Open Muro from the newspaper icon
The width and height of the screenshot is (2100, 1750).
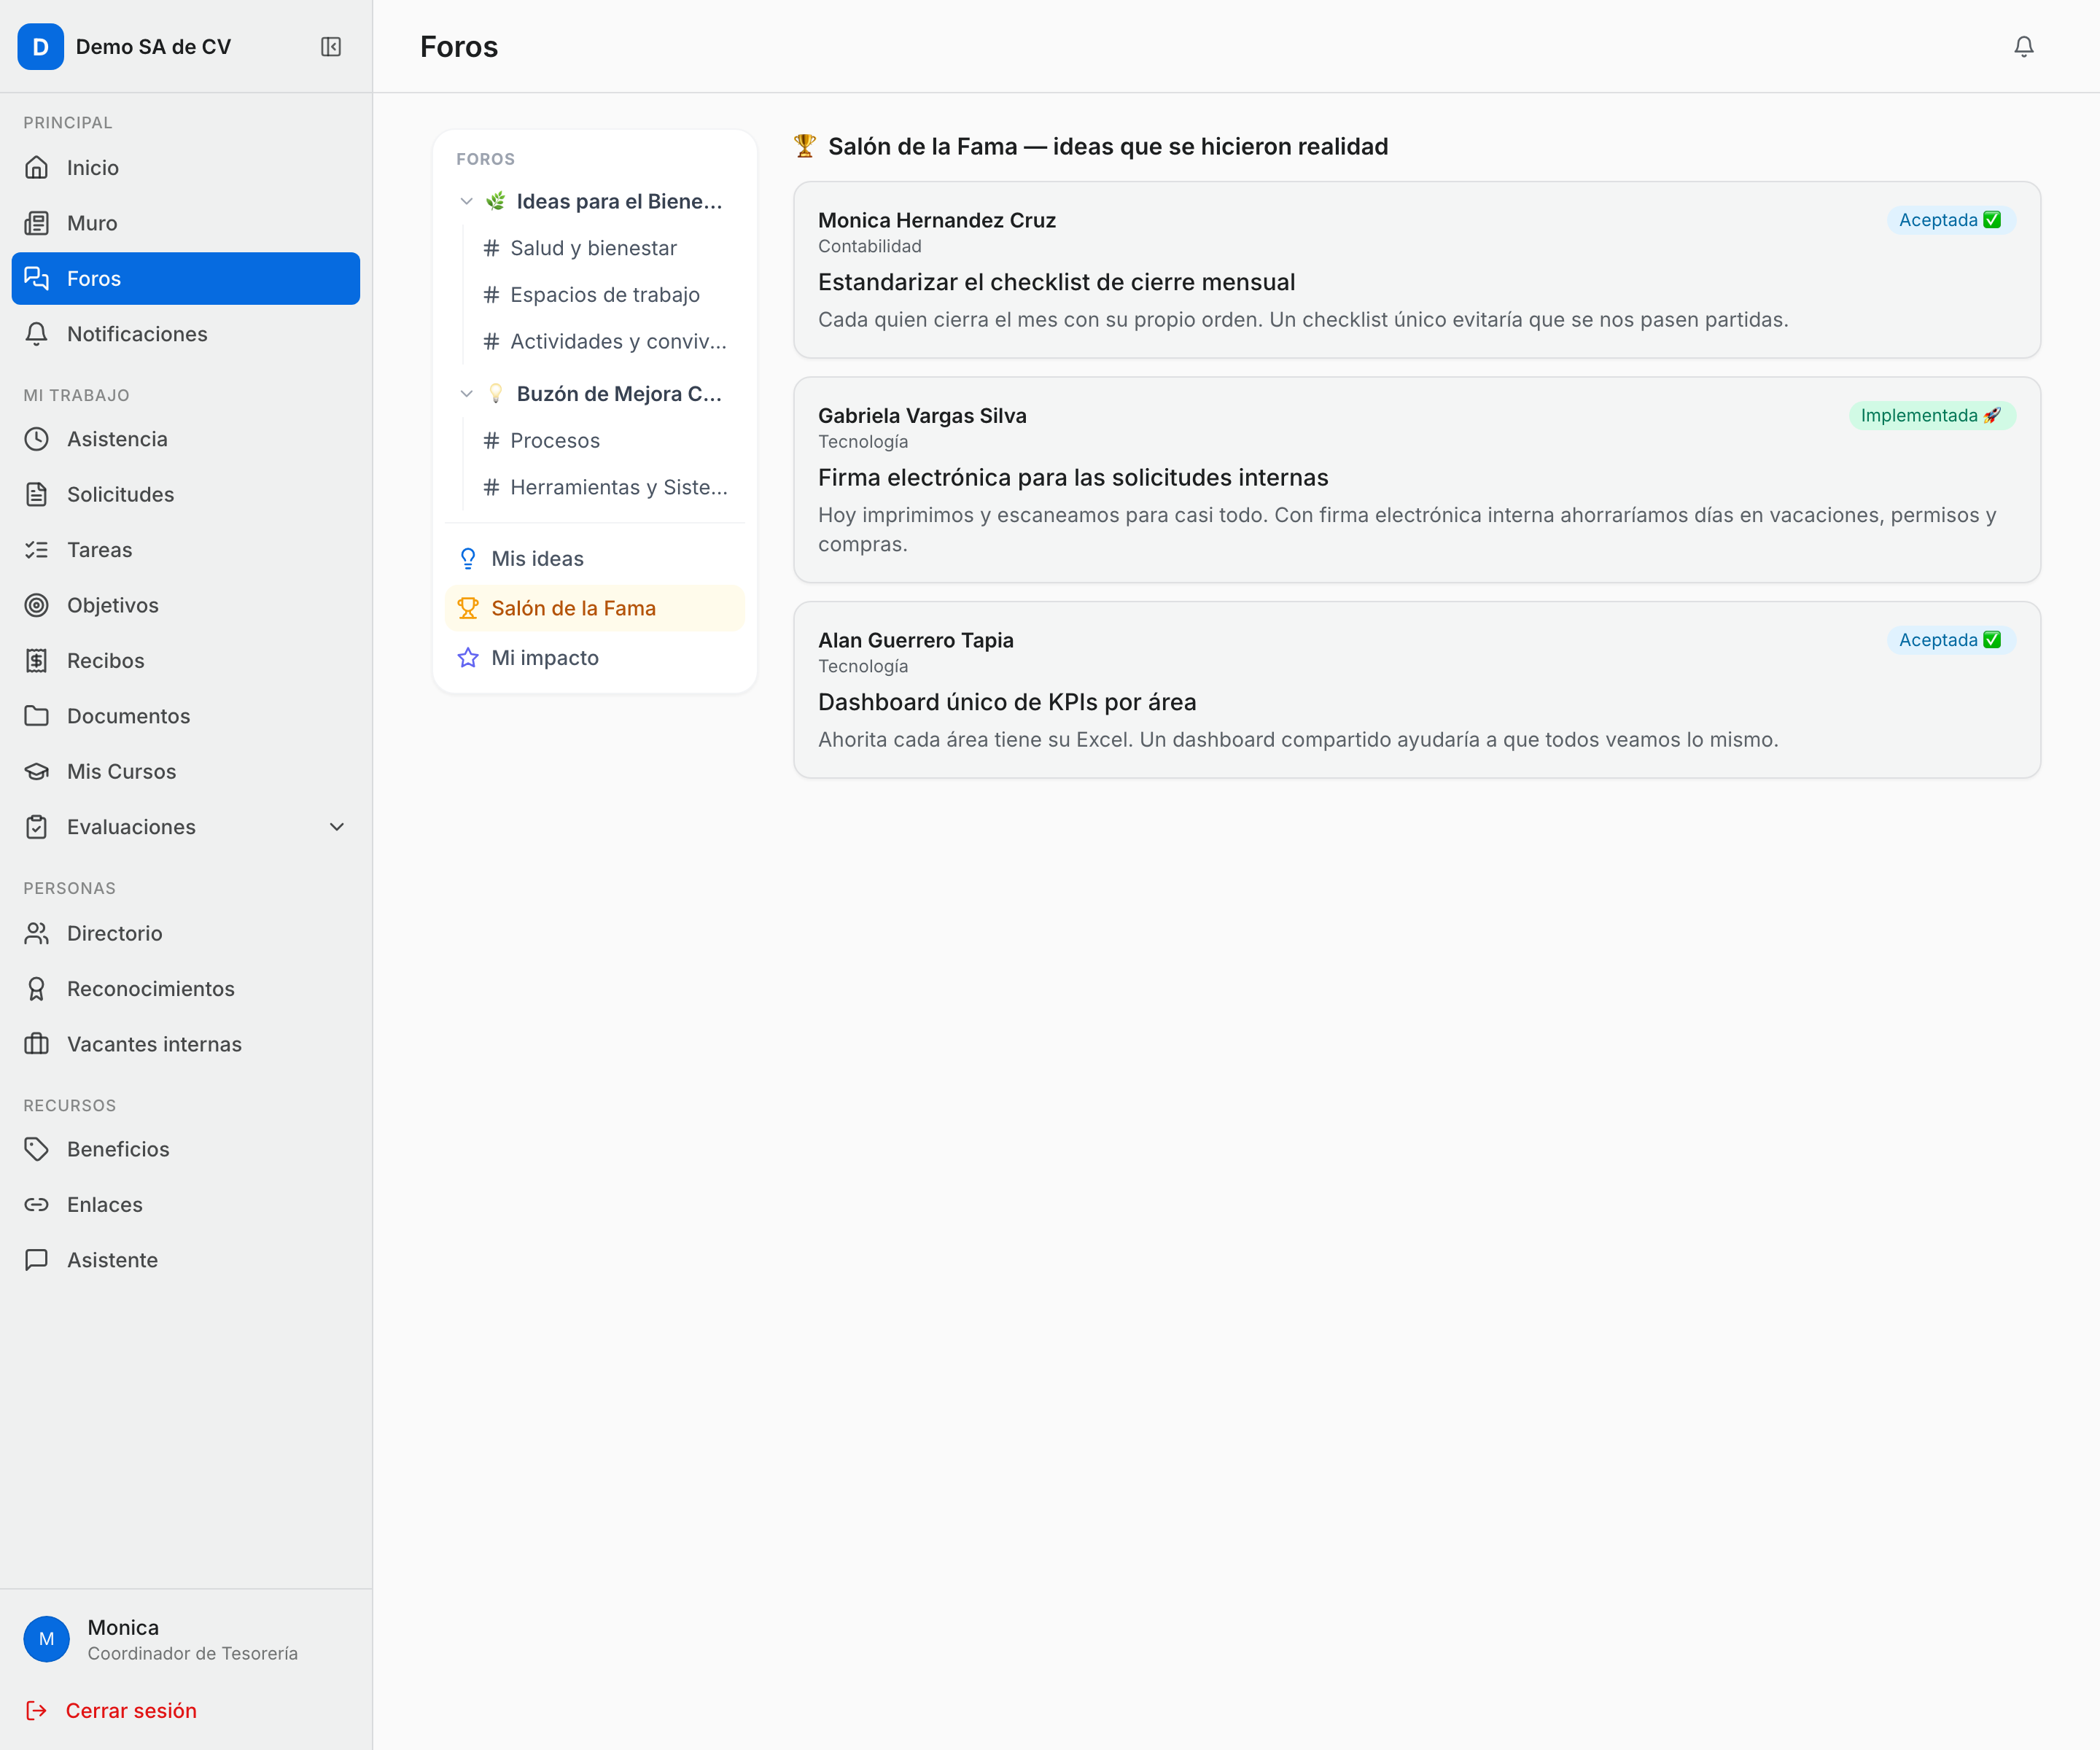[37, 223]
